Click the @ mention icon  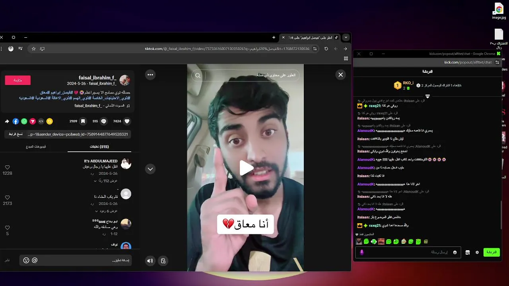[35, 260]
